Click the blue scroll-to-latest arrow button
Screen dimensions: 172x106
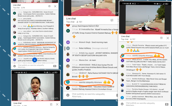(x=35, y=60)
